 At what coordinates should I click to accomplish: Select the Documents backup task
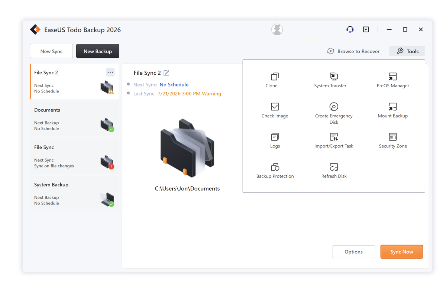[74, 119]
